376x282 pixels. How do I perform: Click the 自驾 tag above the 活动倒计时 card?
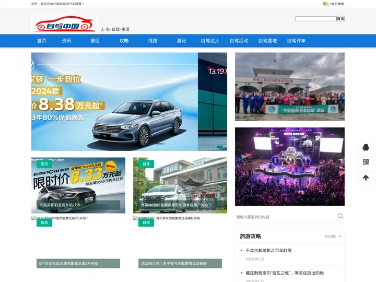(x=146, y=222)
